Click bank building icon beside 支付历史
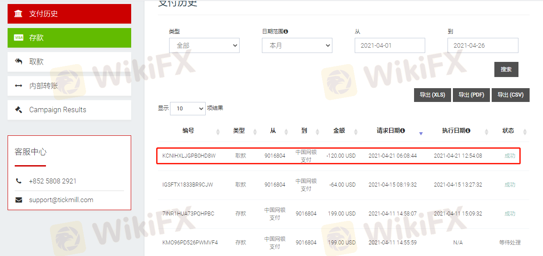Image resolution: width=543 pixels, height=256 pixels. point(18,14)
